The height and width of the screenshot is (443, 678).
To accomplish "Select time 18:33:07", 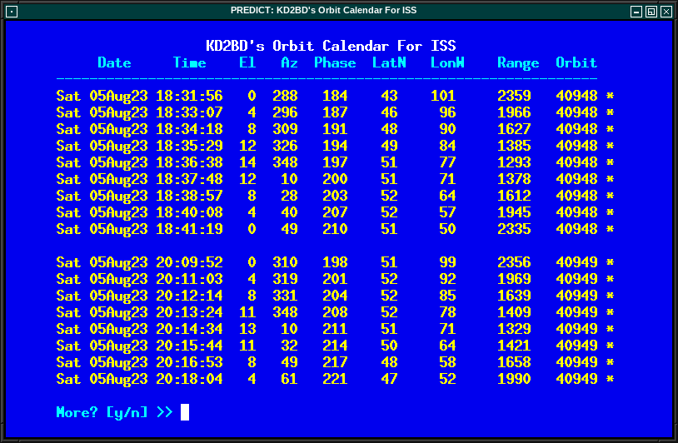I will 189,112.
